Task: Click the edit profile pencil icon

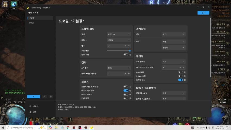Action: 44,96
